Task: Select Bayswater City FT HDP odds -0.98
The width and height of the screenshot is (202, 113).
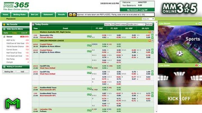Action: [104, 35]
